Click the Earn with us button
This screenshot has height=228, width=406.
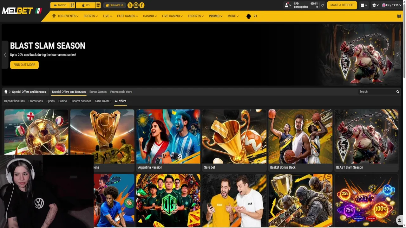pyautogui.click(x=115, y=5)
